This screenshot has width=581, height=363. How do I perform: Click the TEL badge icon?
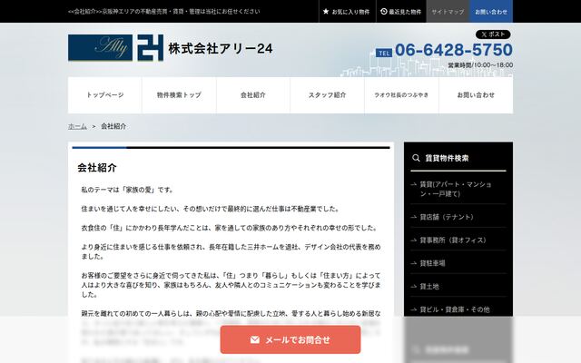(x=384, y=53)
